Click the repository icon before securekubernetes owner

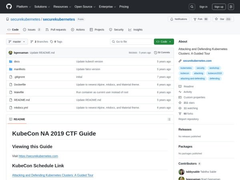[x=8, y=19]
